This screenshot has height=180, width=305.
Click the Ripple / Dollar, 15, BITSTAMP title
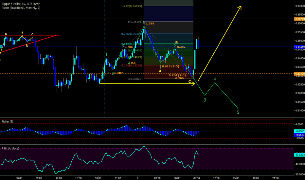[21, 4]
